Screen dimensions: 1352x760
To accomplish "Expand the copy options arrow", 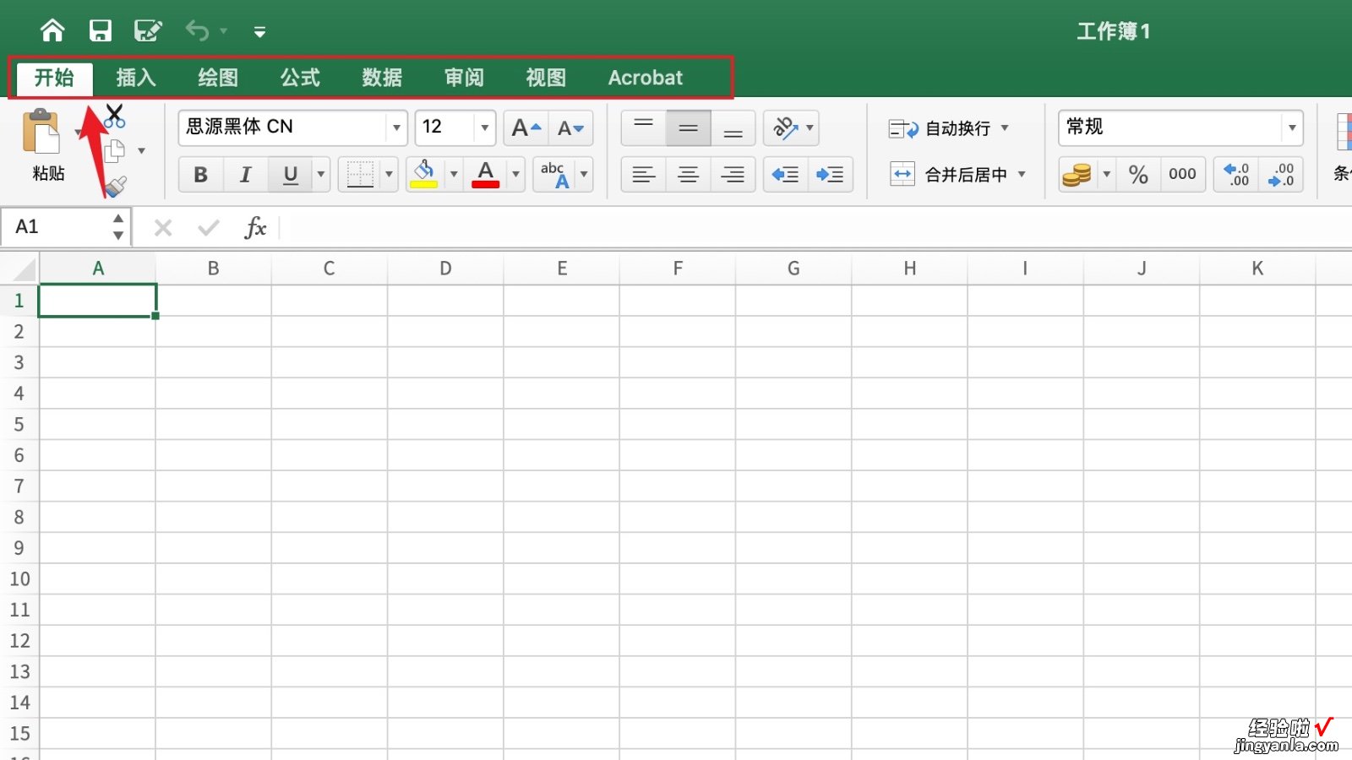I will 141,151.
